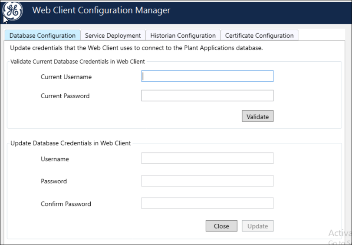Image resolution: width=352 pixels, height=245 pixels.
Task: Click the 'Confirm Password' label
Action: [66, 204]
